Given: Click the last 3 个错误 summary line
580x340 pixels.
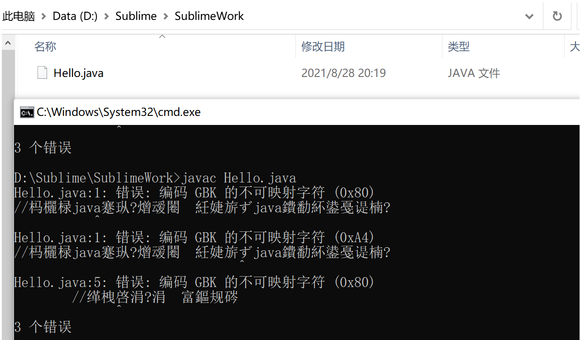Looking at the screenshot, I should point(43,327).
